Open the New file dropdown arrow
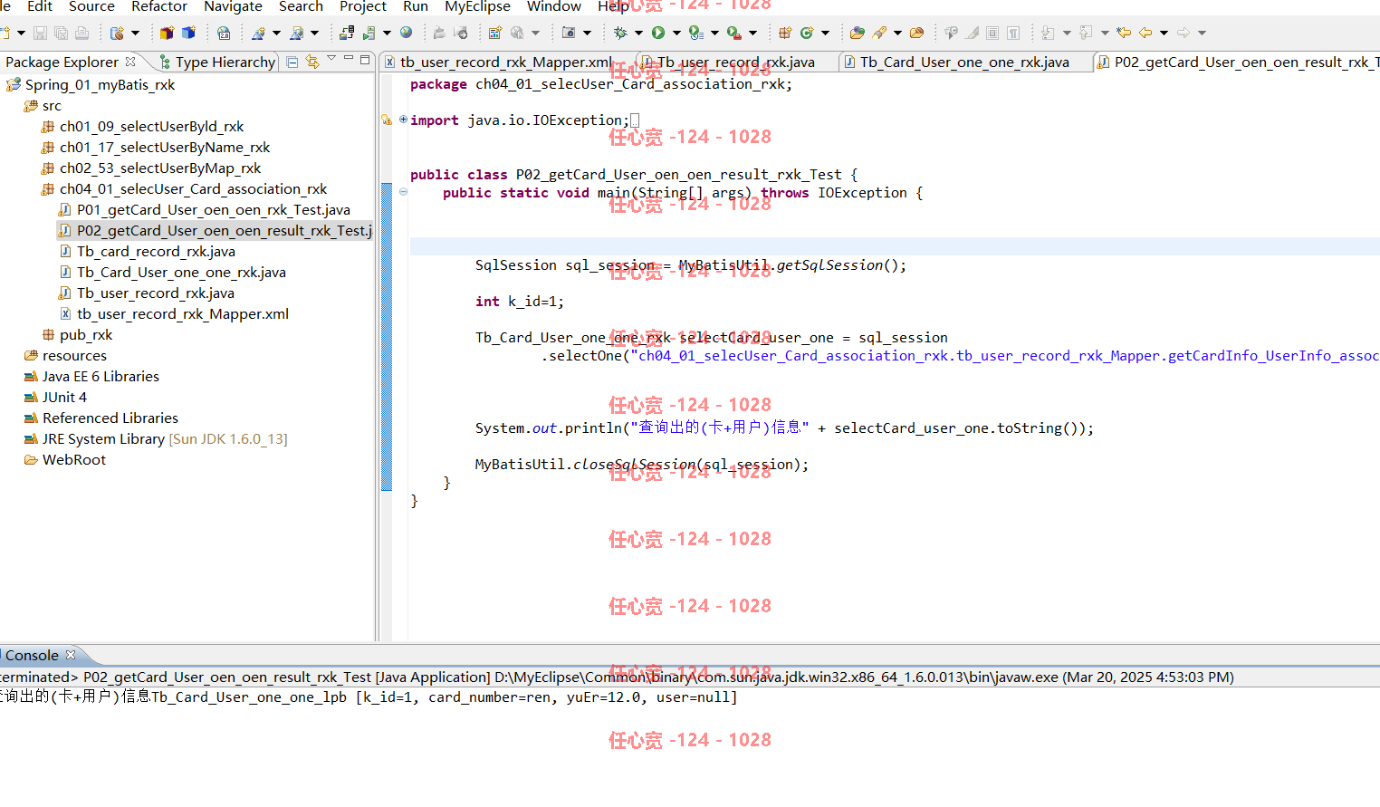The width and height of the screenshot is (1380, 807). click(x=21, y=34)
